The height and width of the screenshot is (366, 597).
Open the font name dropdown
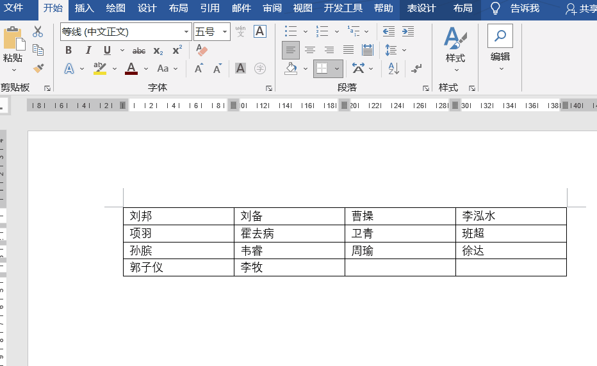point(186,32)
